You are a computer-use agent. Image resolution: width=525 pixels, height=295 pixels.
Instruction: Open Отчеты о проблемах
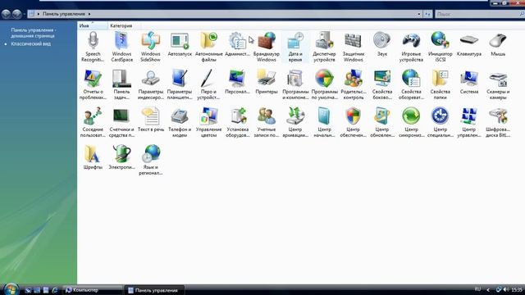coord(93,84)
